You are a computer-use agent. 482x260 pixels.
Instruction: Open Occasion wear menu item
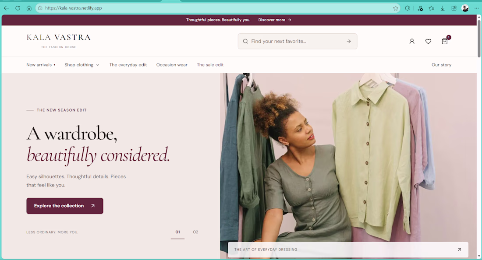coord(171,65)
